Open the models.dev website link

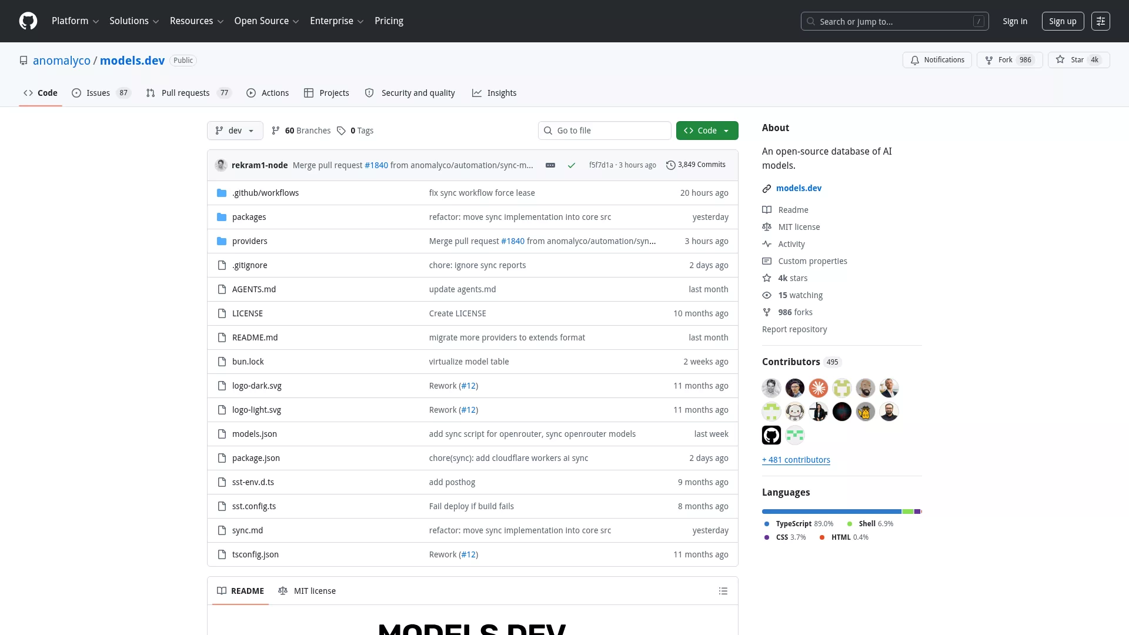point(799,188)
